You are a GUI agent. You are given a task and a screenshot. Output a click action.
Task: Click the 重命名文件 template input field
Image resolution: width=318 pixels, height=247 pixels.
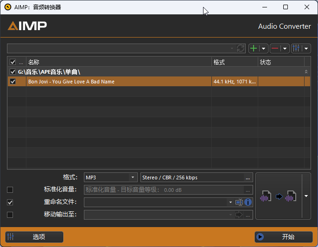point(155,203)
